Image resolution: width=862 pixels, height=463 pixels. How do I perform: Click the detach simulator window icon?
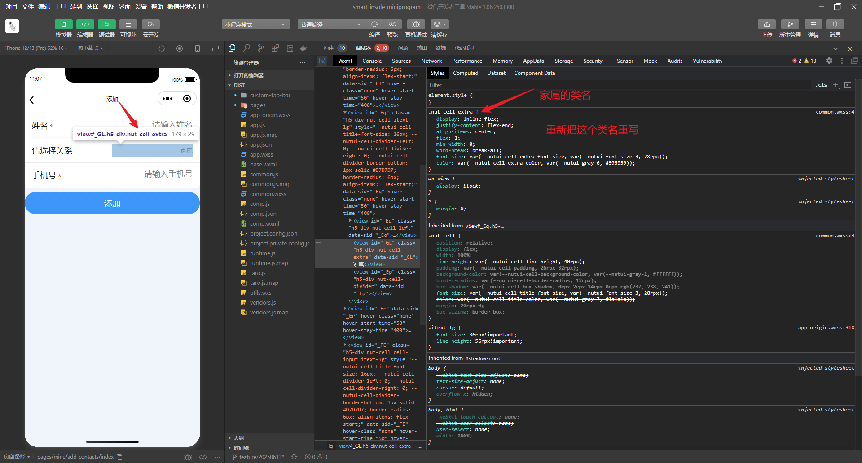[215, 48]
